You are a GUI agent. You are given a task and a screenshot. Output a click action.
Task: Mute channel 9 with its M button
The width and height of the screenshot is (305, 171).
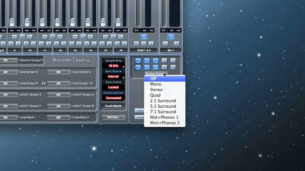(11, 44)
